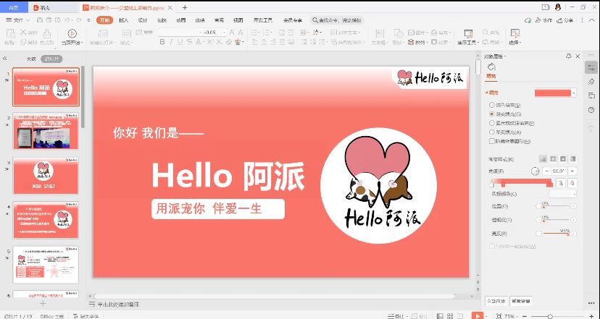
Task: Open quick access toolbar customize arrow
Action: pyautogui.click(x=89, y=20)
